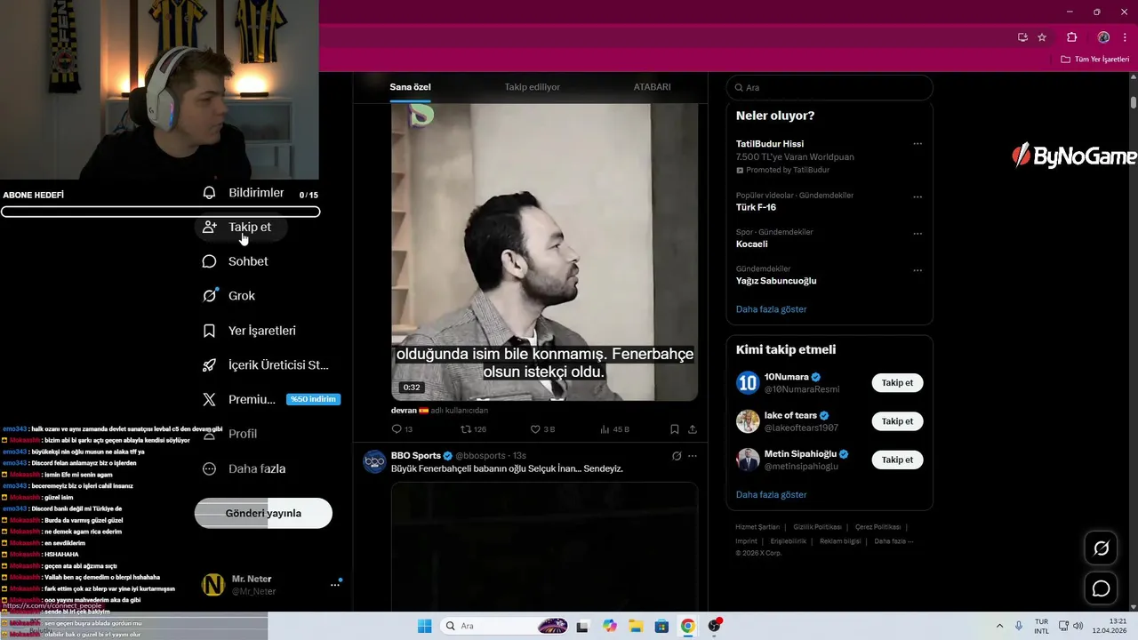Open Sohbet chat in sidebar
Image resolution: width=1138 pixels, height=640 pixels.
[236, 261]
